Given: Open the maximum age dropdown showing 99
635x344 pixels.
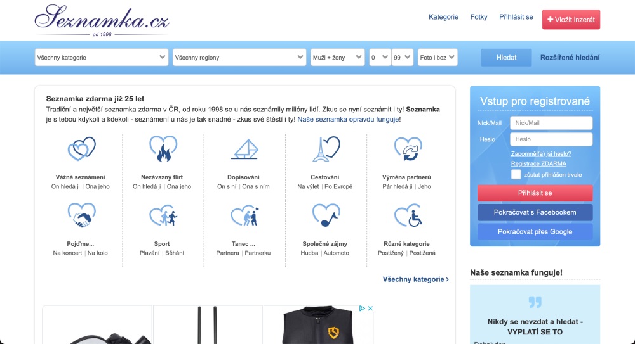Looking at the screenshot, I should (x=402, y=58).
